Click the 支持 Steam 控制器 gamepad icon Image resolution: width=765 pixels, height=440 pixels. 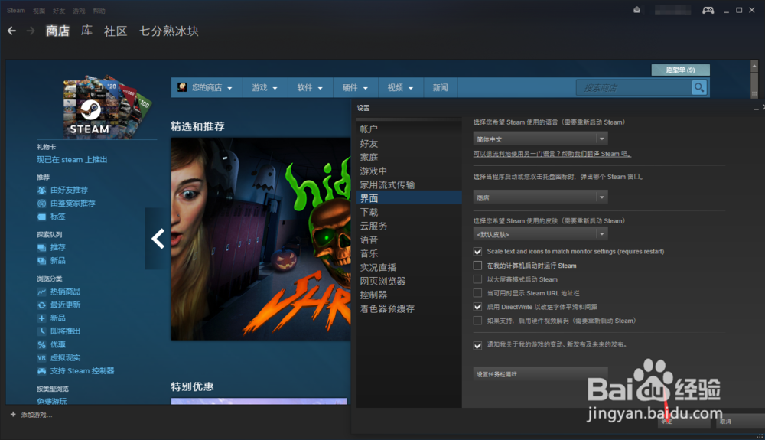[x=42, y=370]
